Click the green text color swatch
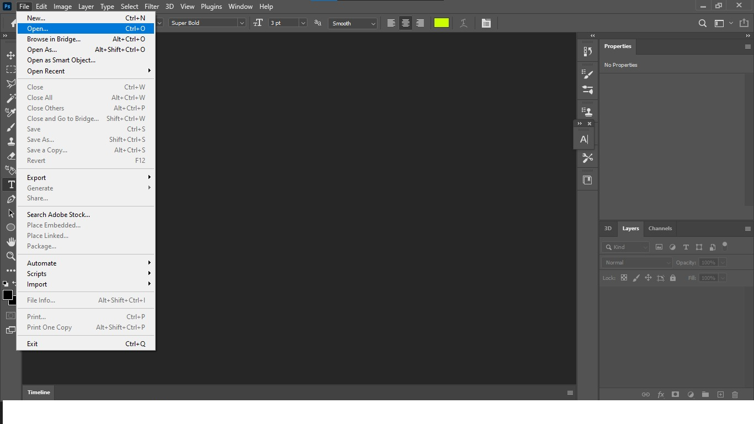754x424 pixels. coord(441,23)
